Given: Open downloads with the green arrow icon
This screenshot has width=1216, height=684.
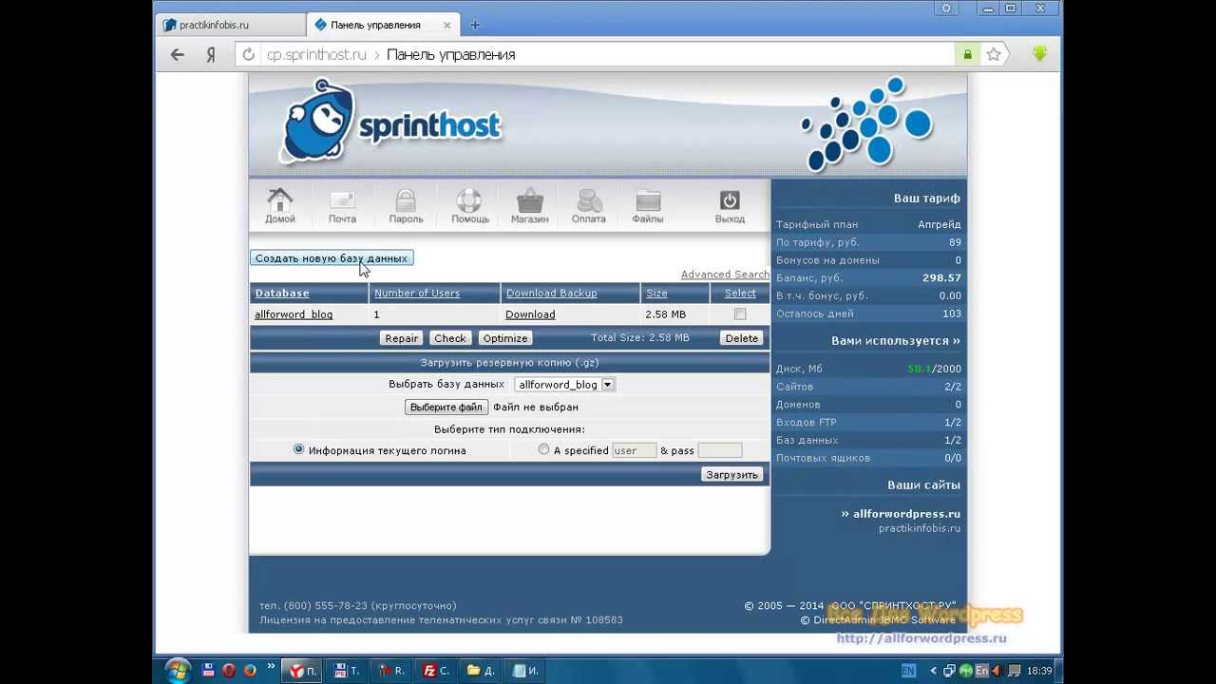Looking at the screenshot, I should pyautogui.click(x=1040, y=55).
